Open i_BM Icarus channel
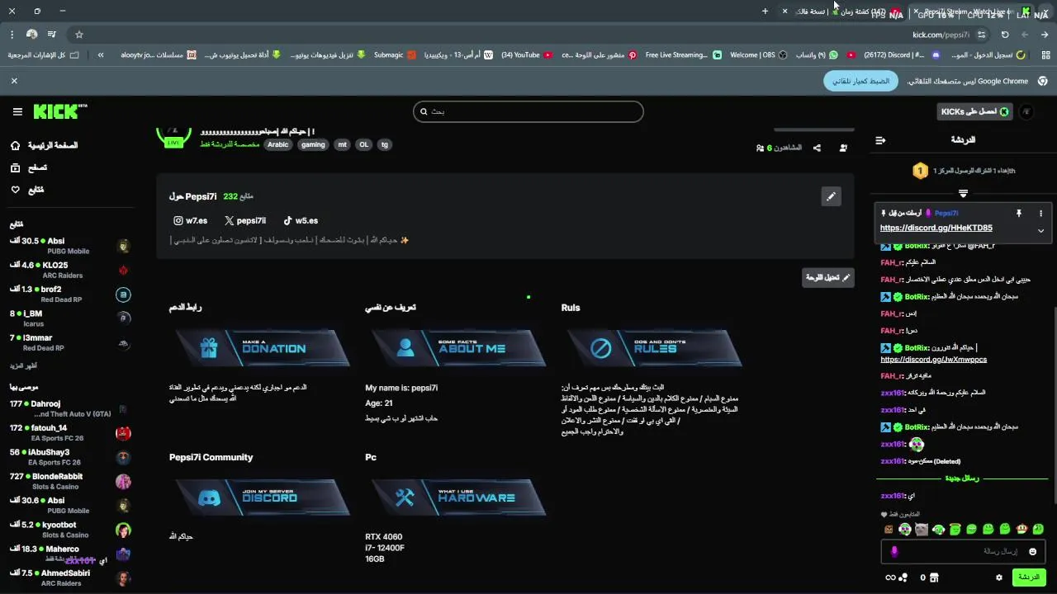Viewport: 1057px width, 594px height. click(69, 318)
